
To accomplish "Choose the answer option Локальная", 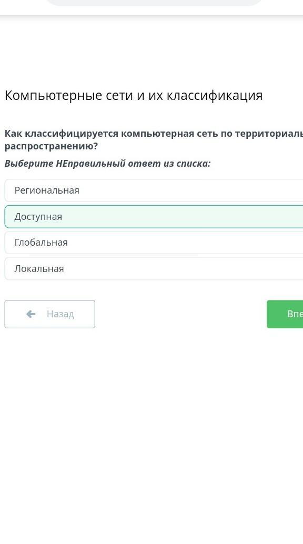I will [154, 268].
